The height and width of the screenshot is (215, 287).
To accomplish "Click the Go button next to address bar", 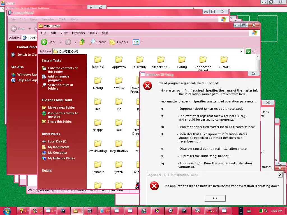I will click(251, 51).
